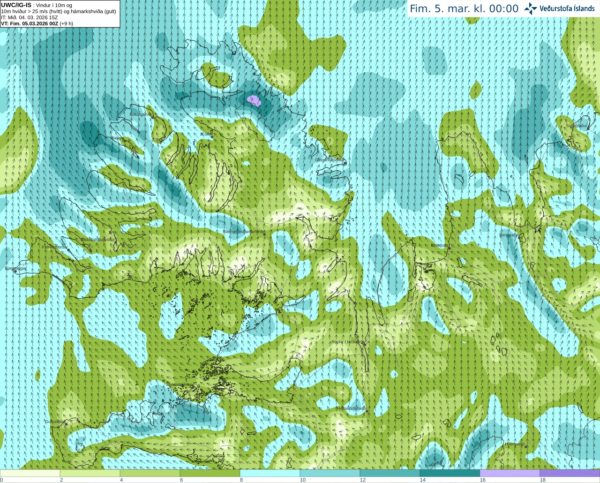The height and width of the screenshot is (483, 600).
Task: Click the purple wind-maximum patch on the map
Action: (x=254, y=100)
